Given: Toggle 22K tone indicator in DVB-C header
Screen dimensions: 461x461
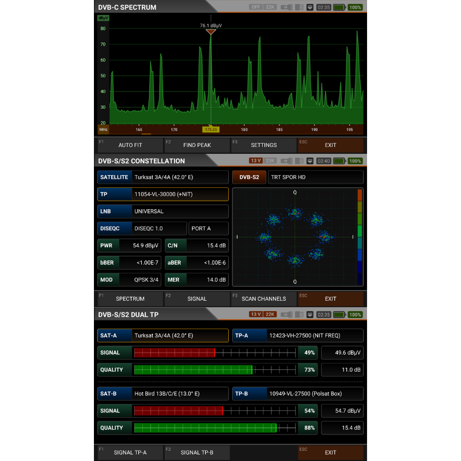Looking at the screenshot, I should [x=270, y=7].
